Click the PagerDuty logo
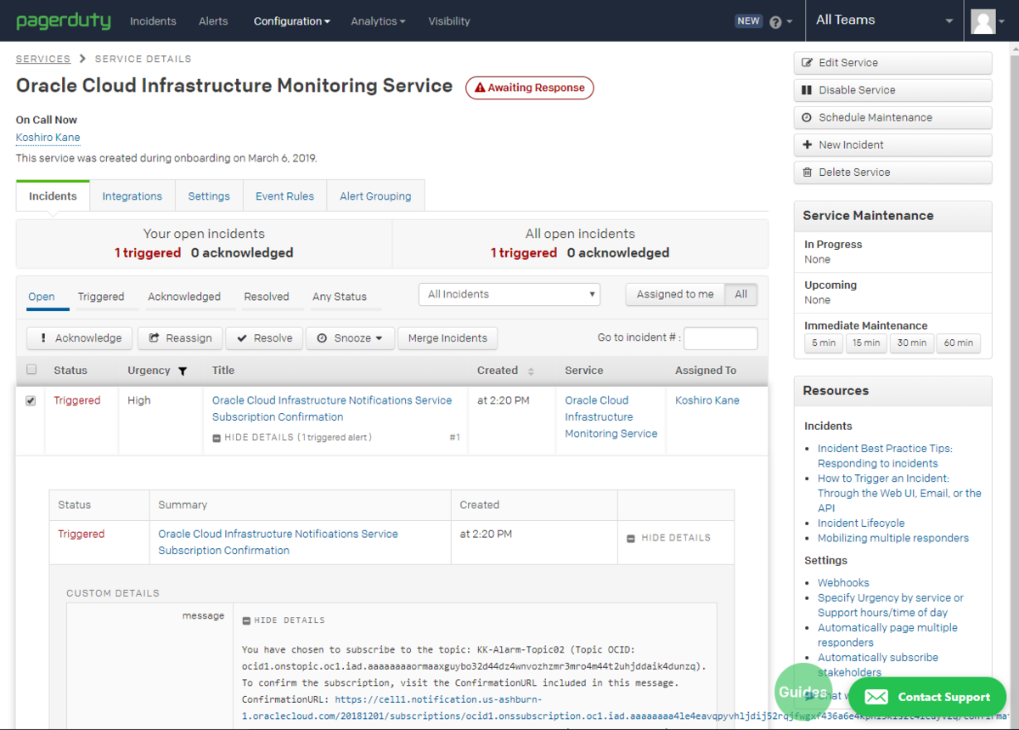Screen dimensions: 1019x730 [x=63, y=20]
